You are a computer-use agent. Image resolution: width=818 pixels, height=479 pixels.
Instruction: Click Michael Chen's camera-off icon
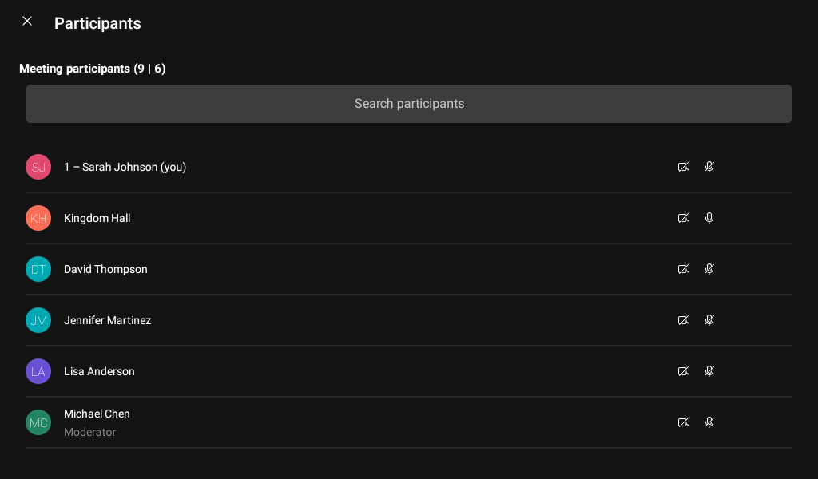684,422
